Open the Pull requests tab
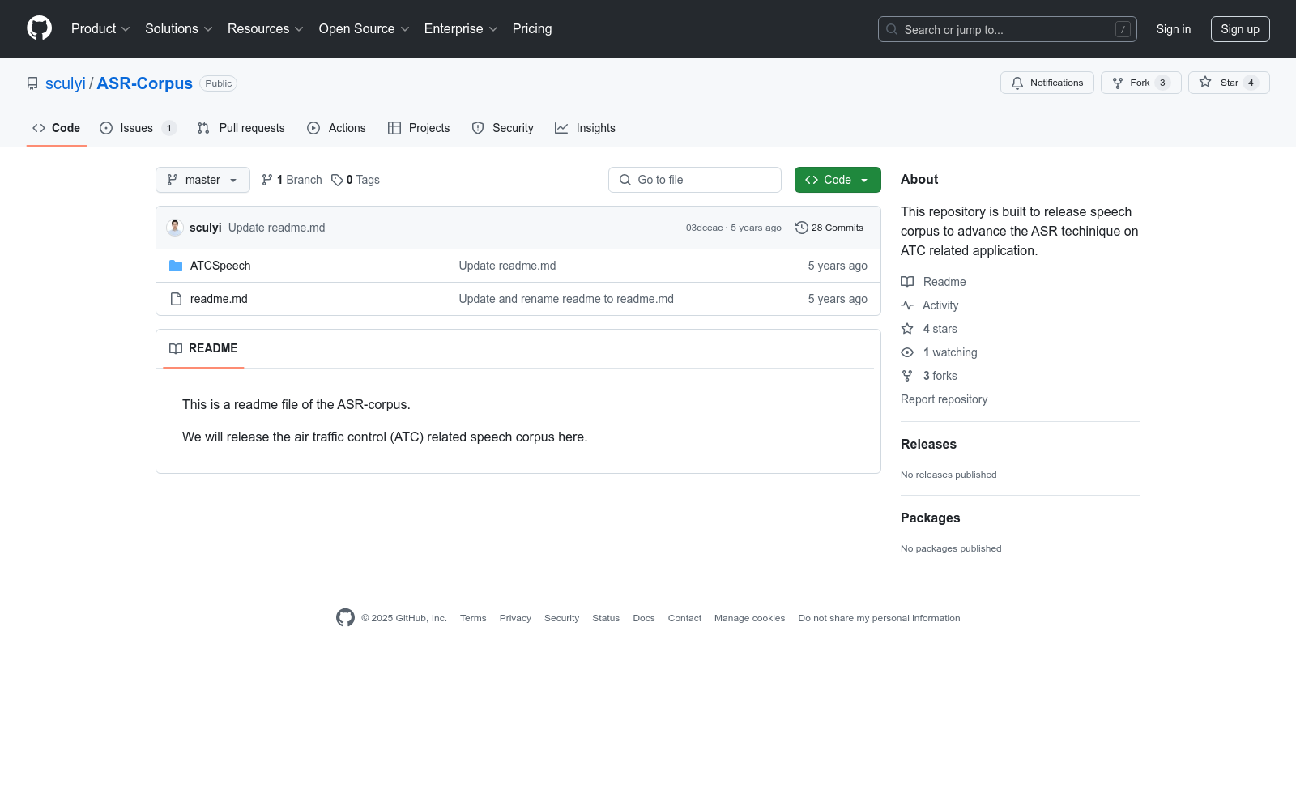The image size is (1296, 810). coord(241,128)
